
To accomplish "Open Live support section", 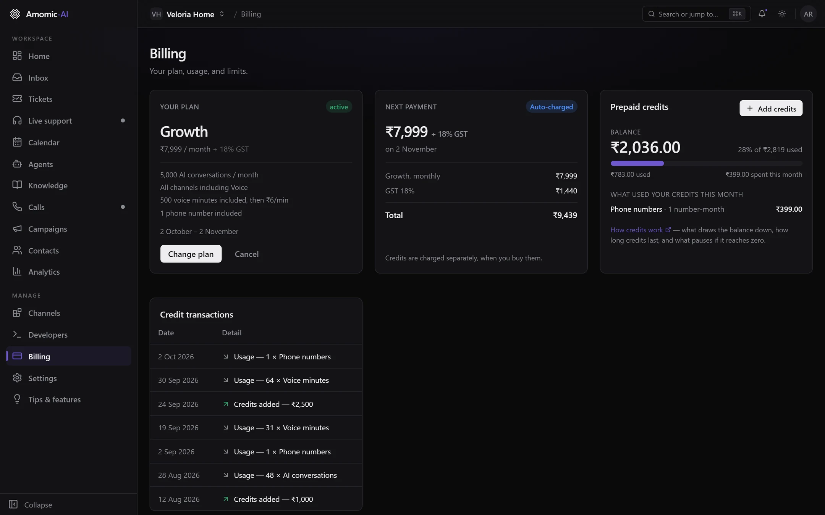I will (x=69, y=121).
